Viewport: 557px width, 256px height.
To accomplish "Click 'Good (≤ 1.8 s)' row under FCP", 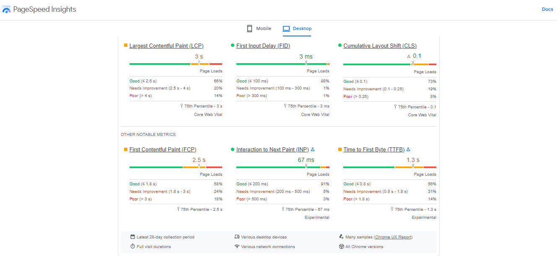I will (176, 184).
